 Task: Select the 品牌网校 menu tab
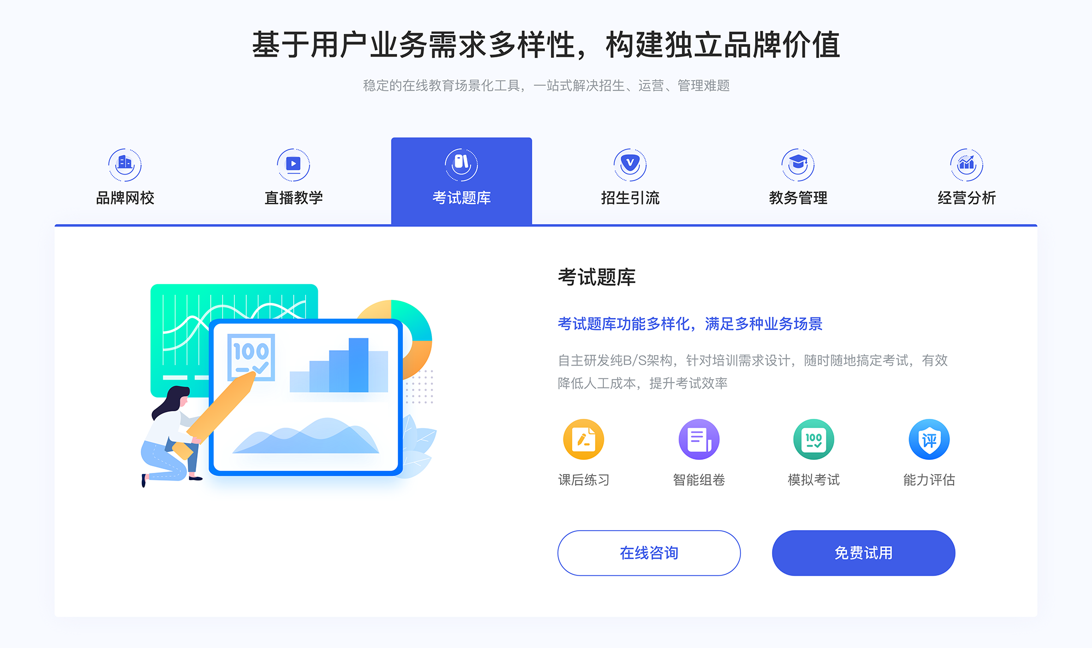pos(123,177)
